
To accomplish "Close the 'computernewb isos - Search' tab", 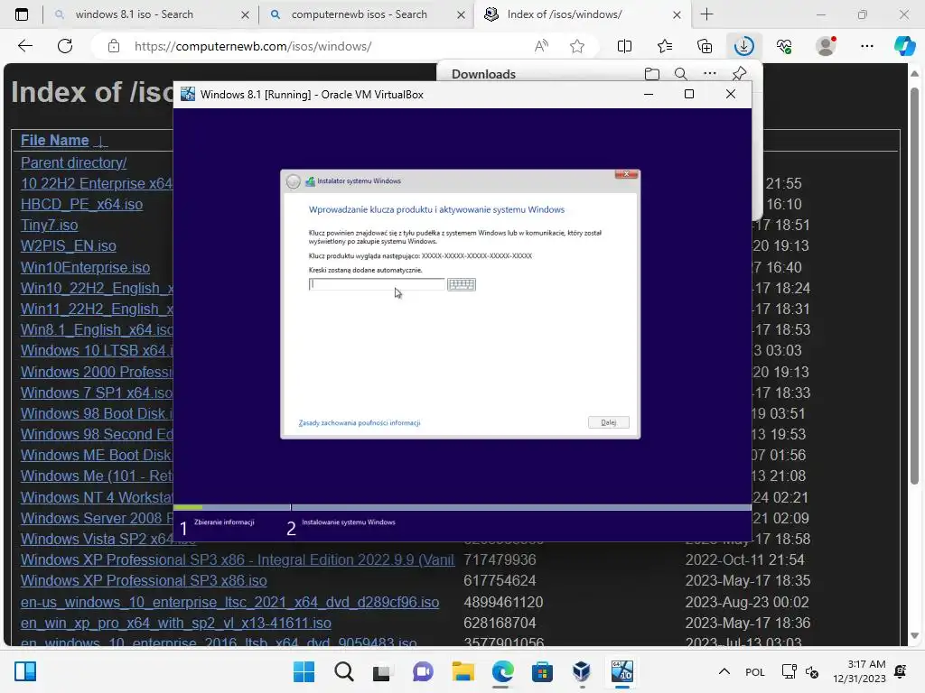I will 462,14.
